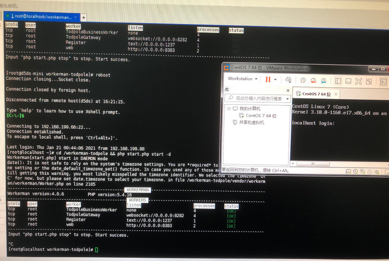Screen dimensions: 389x261
Task: Click the lower 'status' column header
Action: (231, 206)
